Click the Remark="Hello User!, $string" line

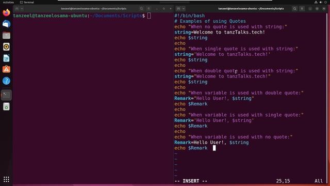point(214,98)
